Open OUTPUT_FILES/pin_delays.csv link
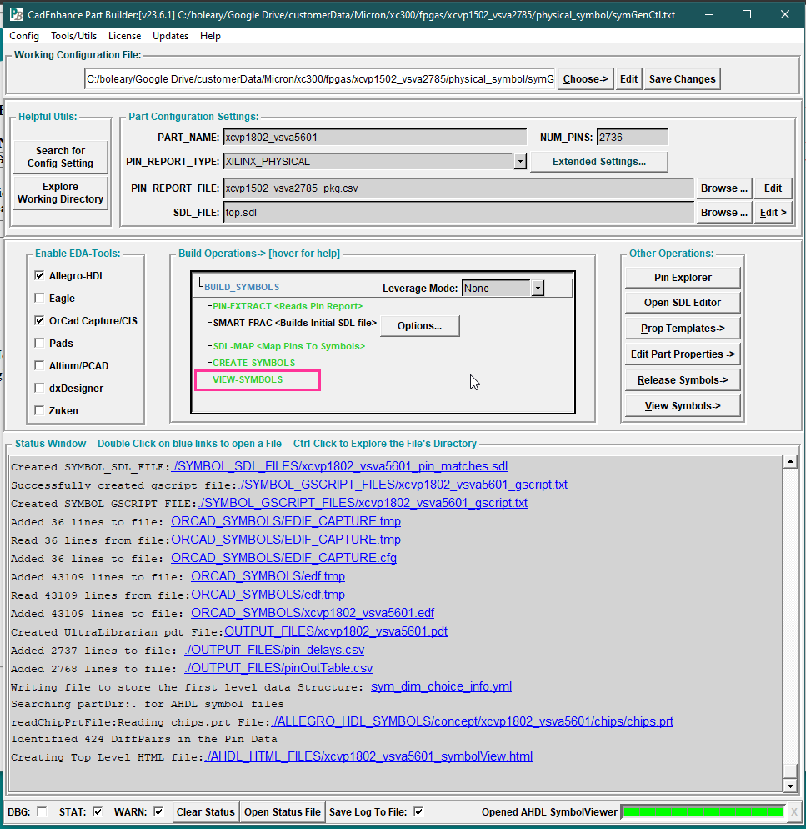Image resolution: width=806 pixels, height=829 pixels. pos(274,649)
